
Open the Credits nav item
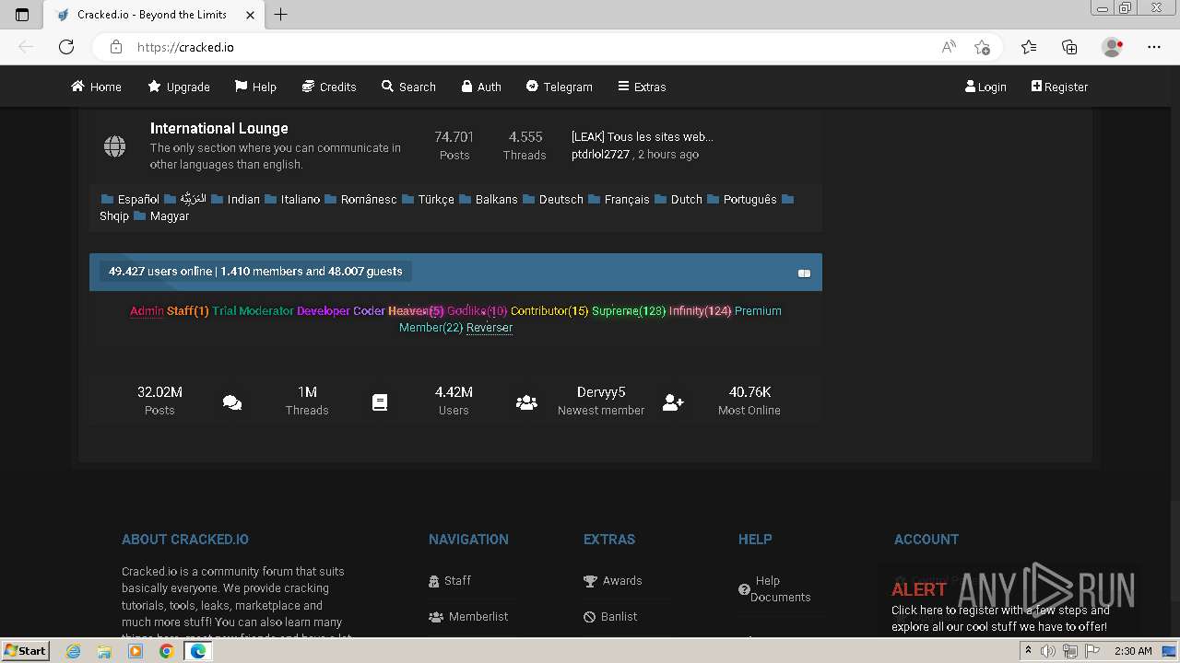pyautogui.click(x=329, y=87)
